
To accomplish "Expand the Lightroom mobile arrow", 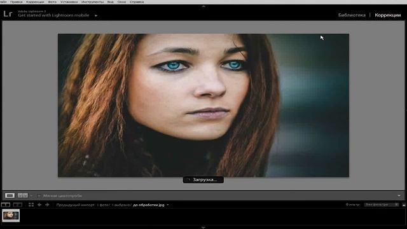I will [96, 15].
